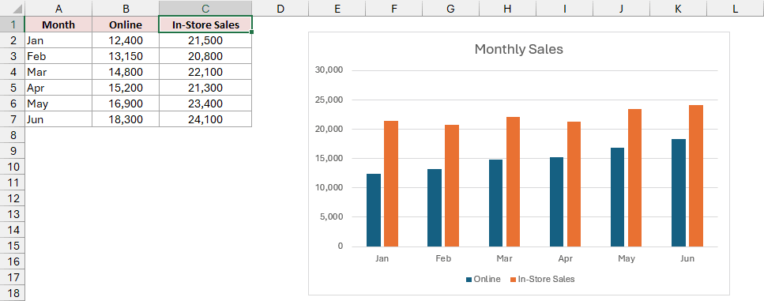Image resolution: width=764 pixels, height=301 pixels.
Task: Click the Mar label on chart axis
Action: click(504, 258)
